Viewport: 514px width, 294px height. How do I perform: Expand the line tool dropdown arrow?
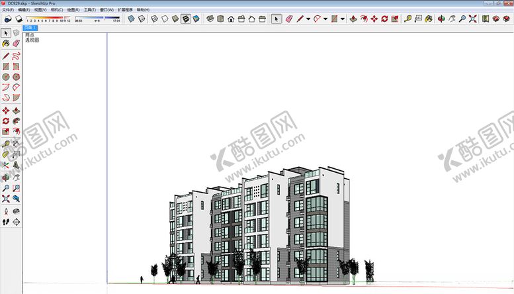308,19
